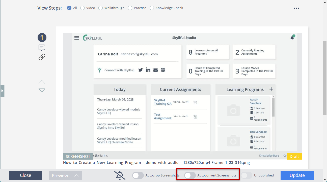Click the Carina Rolf name text

108,54
